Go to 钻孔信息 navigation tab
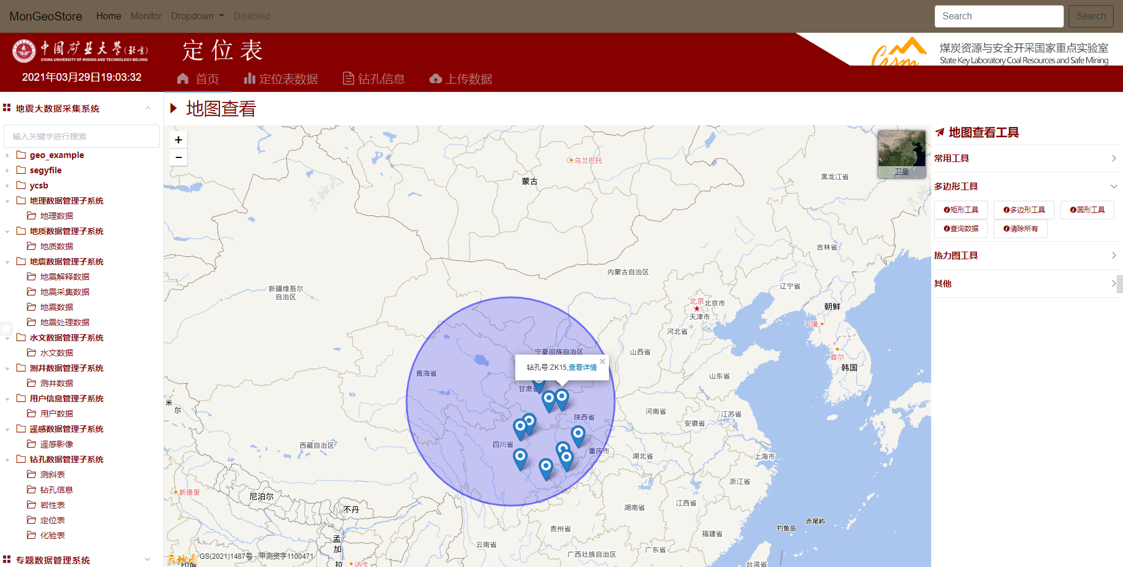 coord(374,79)
